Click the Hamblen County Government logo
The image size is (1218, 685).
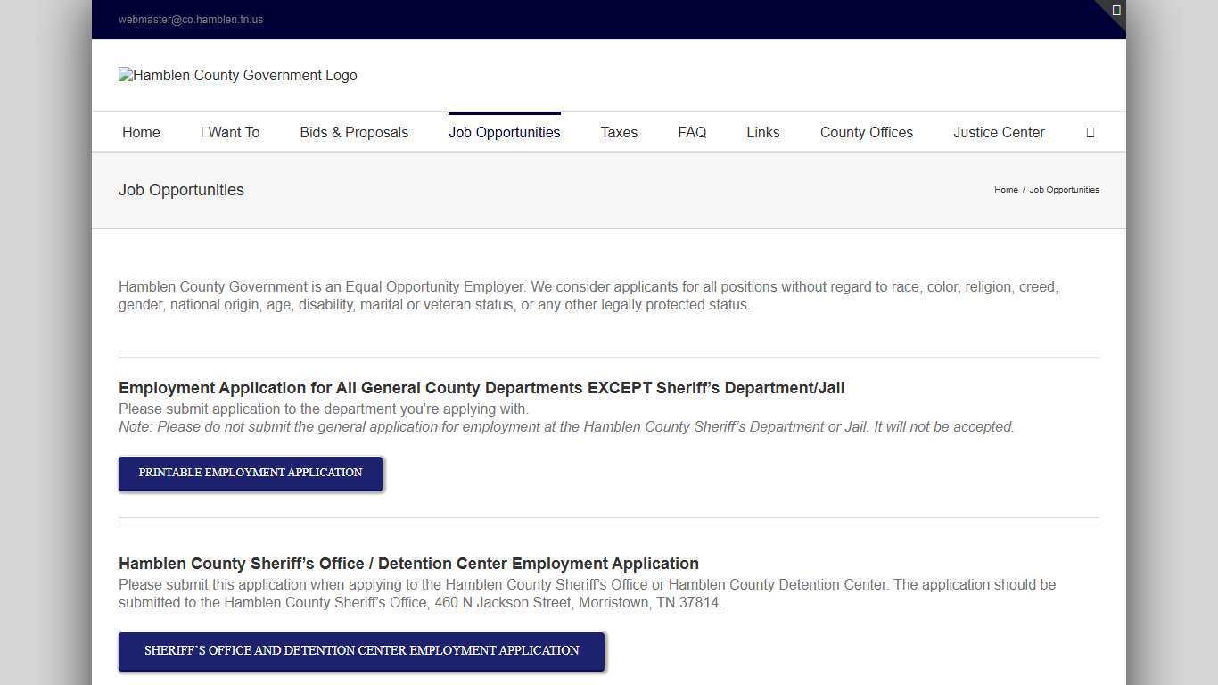(x=237, y=75)
